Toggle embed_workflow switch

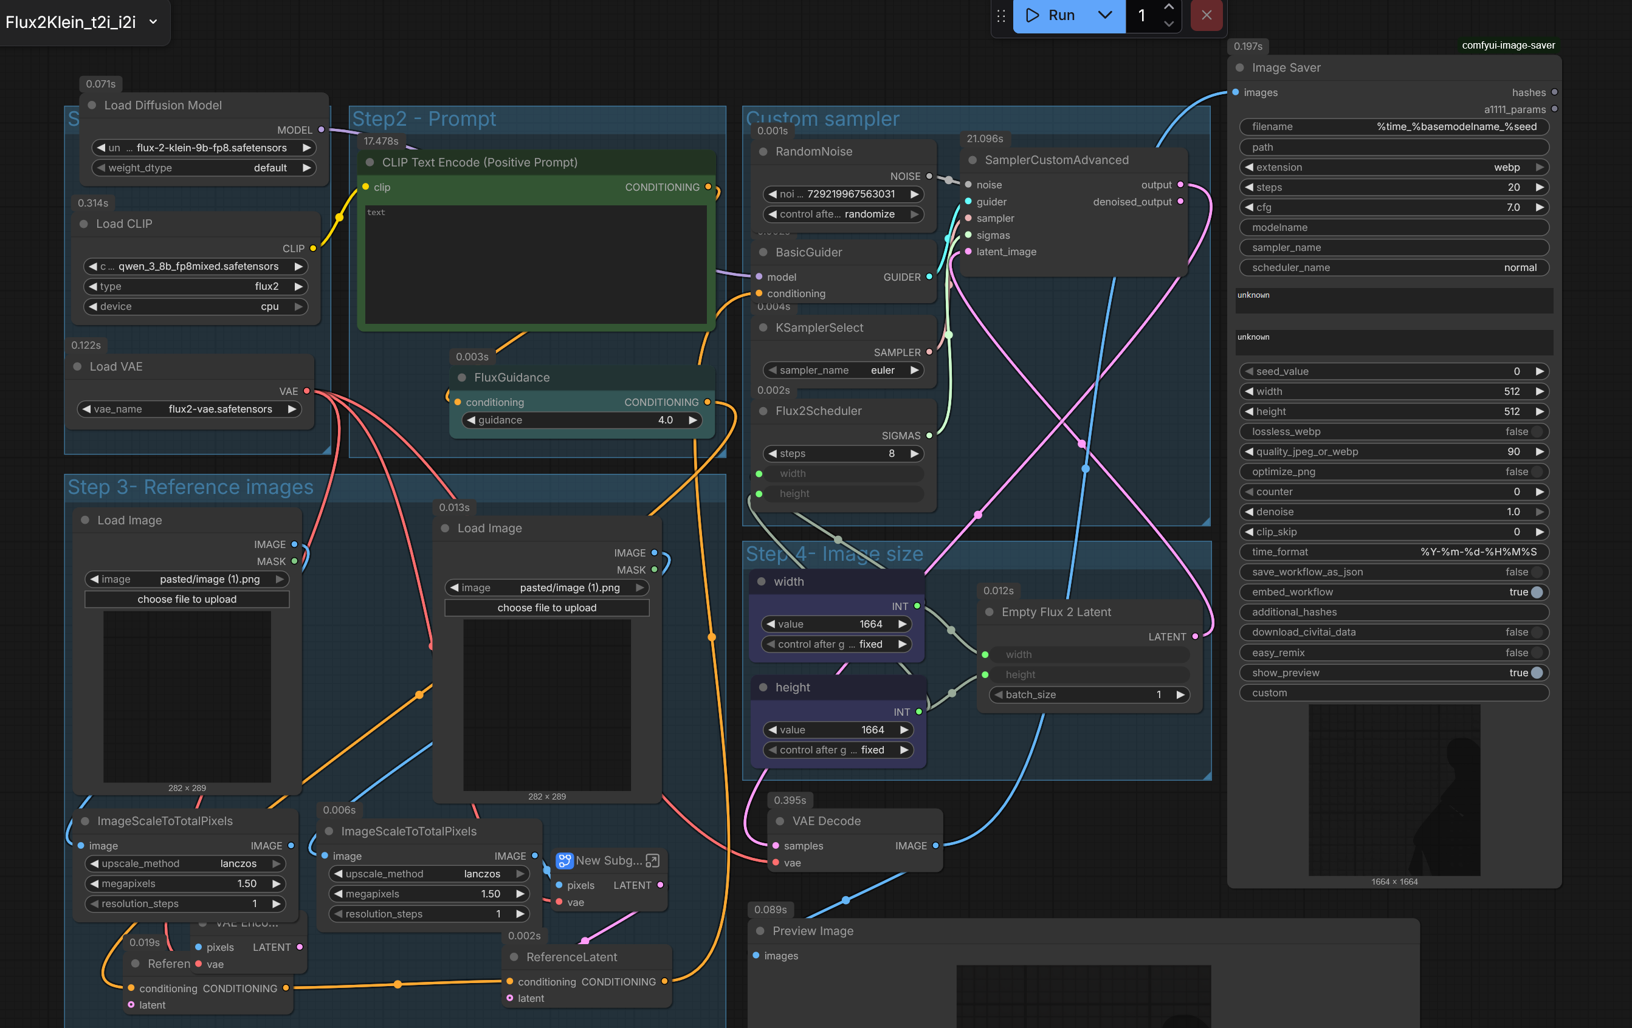click(1537, 592)
